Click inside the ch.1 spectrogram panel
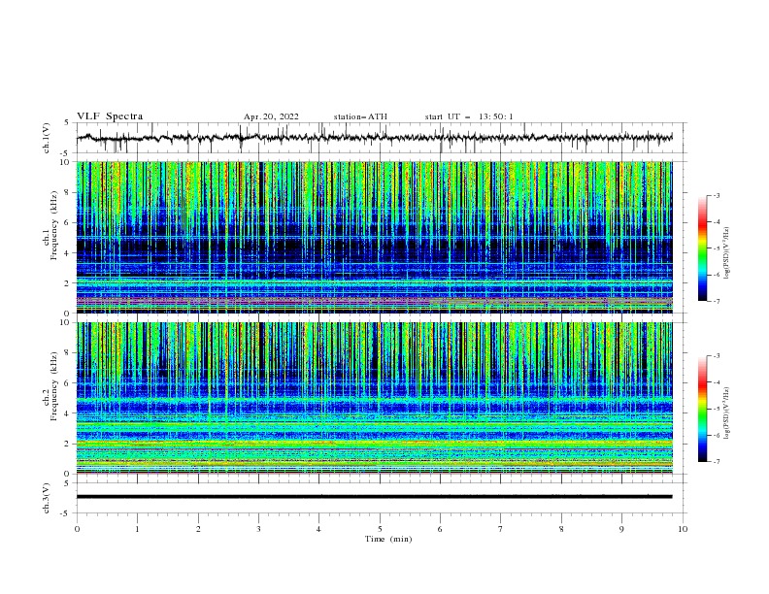769x594 pixels. [x=374, y=237]
